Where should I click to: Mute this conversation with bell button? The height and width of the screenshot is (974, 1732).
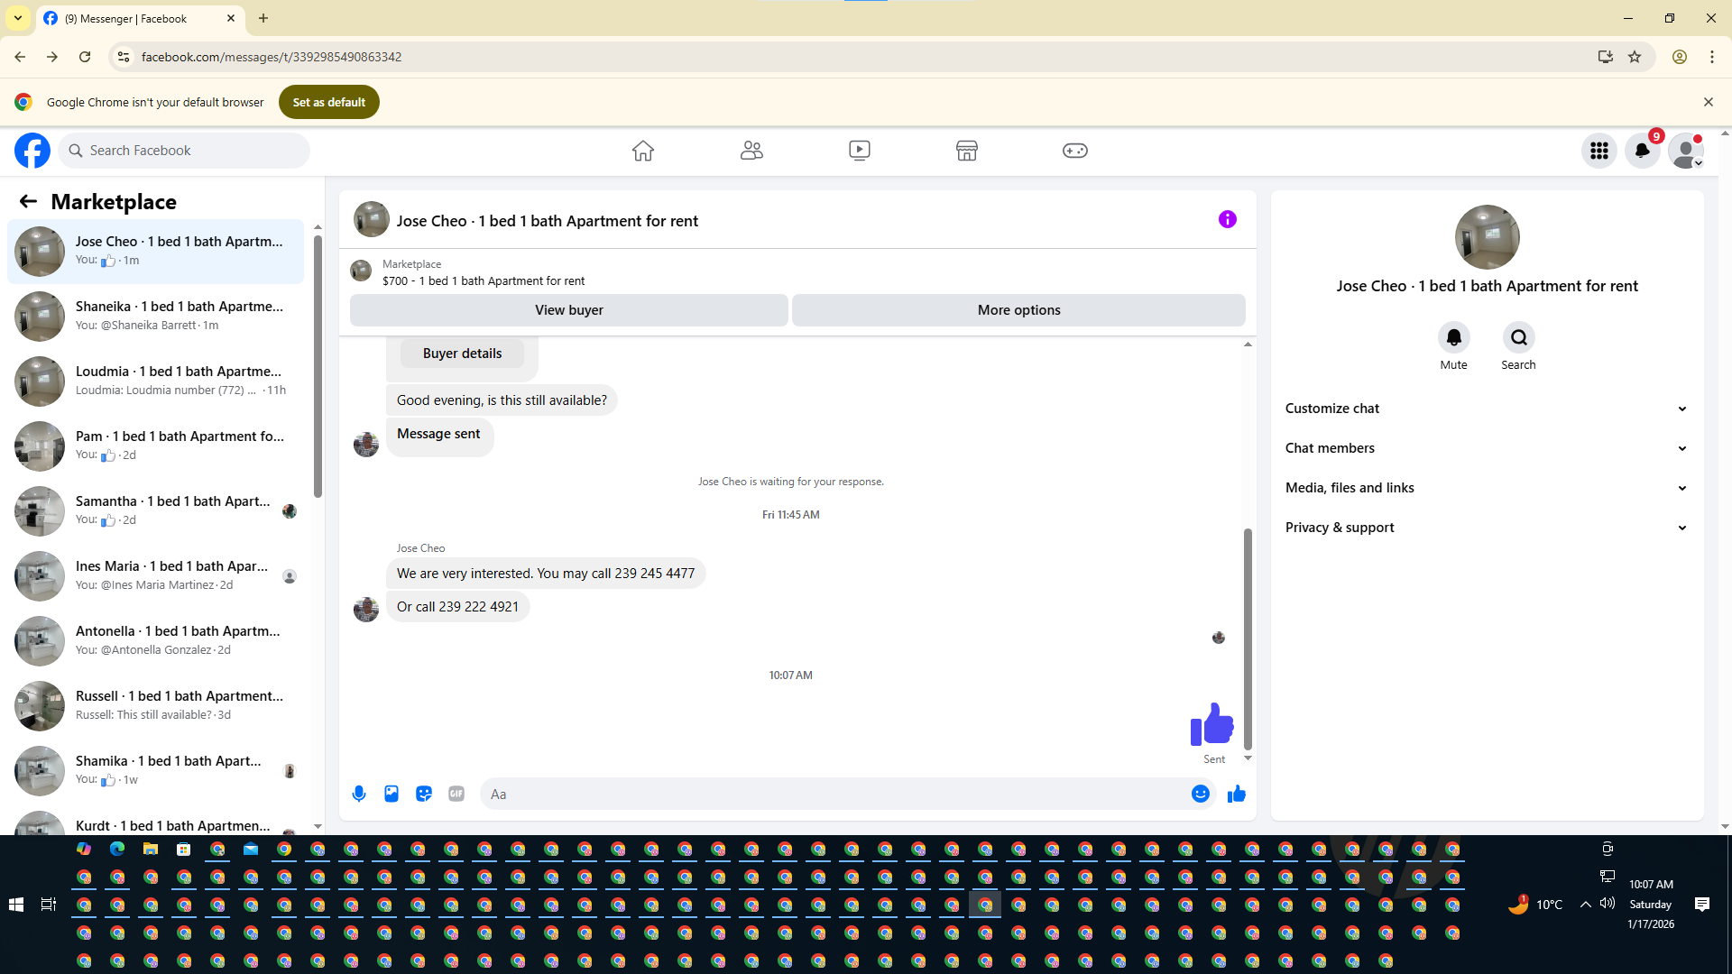[x=1453, y=337]
